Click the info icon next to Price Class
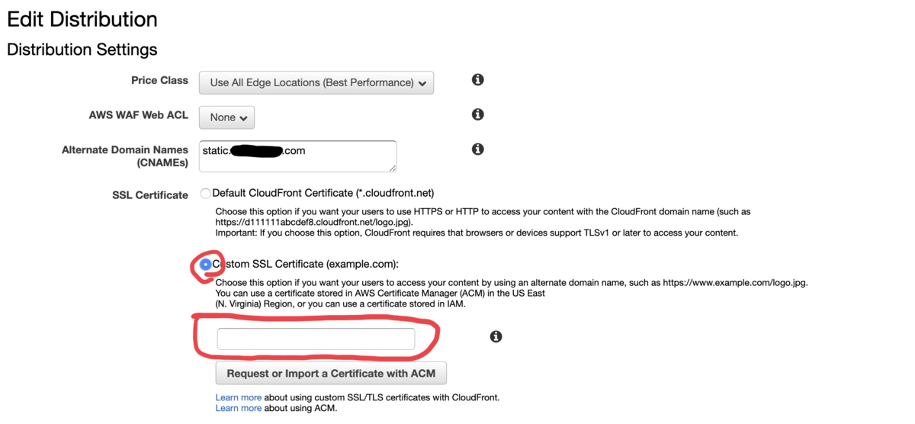The height and width of the screenshot is (424, 915). [x=478, y=79]
